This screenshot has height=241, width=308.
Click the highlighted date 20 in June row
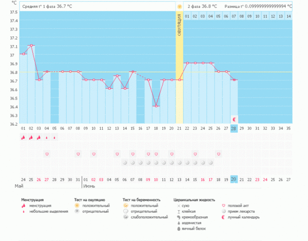pyautogui.click(x=234, y=179)
